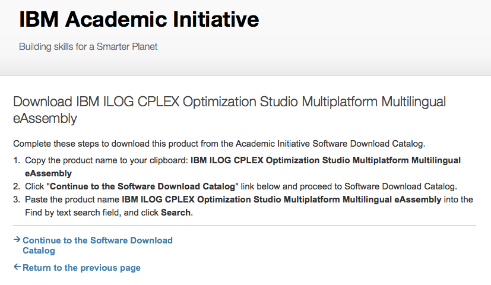Click Return to the previous page link
Viewport: 491px width, 285px height.
point(81,268)
